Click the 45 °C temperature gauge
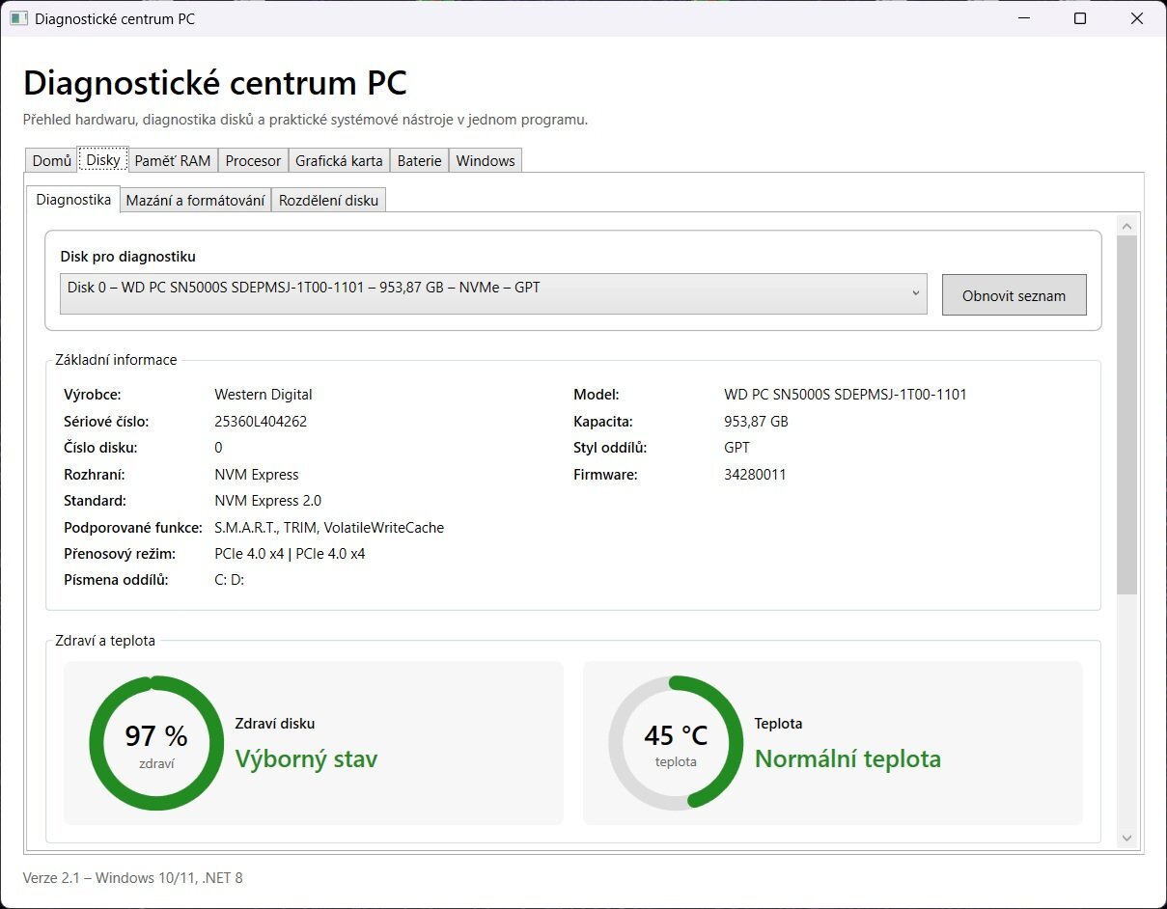Screen dimensions: 1167x909 point(676,743)
